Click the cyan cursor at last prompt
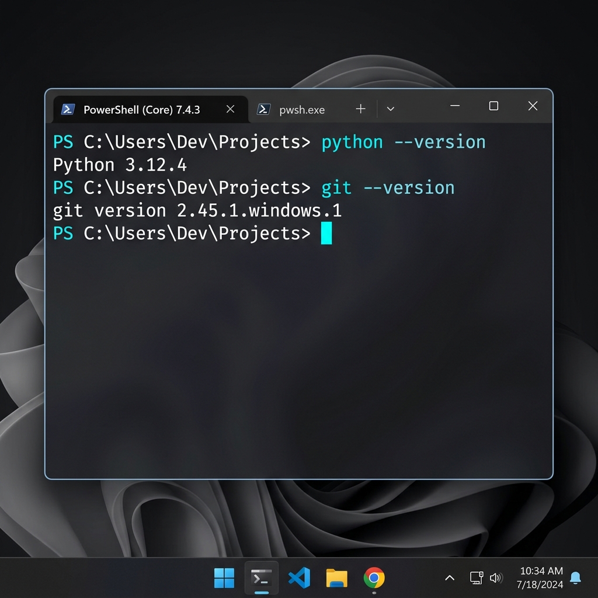598x598 pixels. pyautogui.click(x=326, y=233)
